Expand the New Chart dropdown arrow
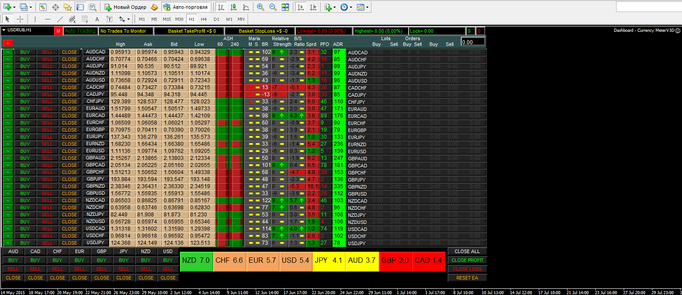The height and width of the screenshot is (295, 682). [15, 7]
